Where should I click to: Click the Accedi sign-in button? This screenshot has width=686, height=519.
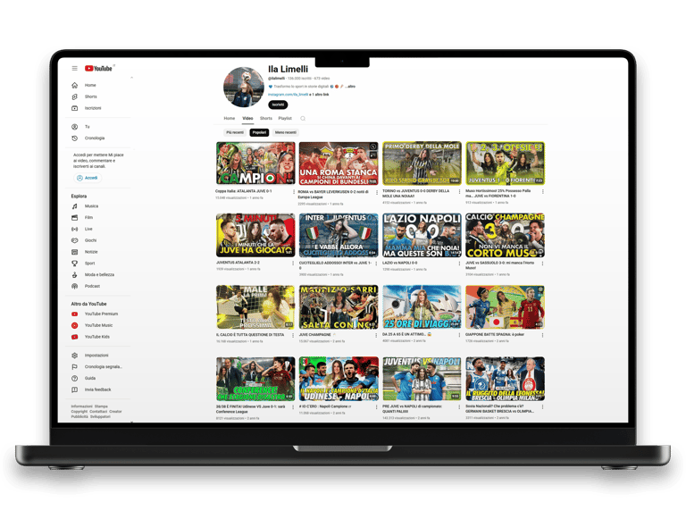[x=88, y=178]
